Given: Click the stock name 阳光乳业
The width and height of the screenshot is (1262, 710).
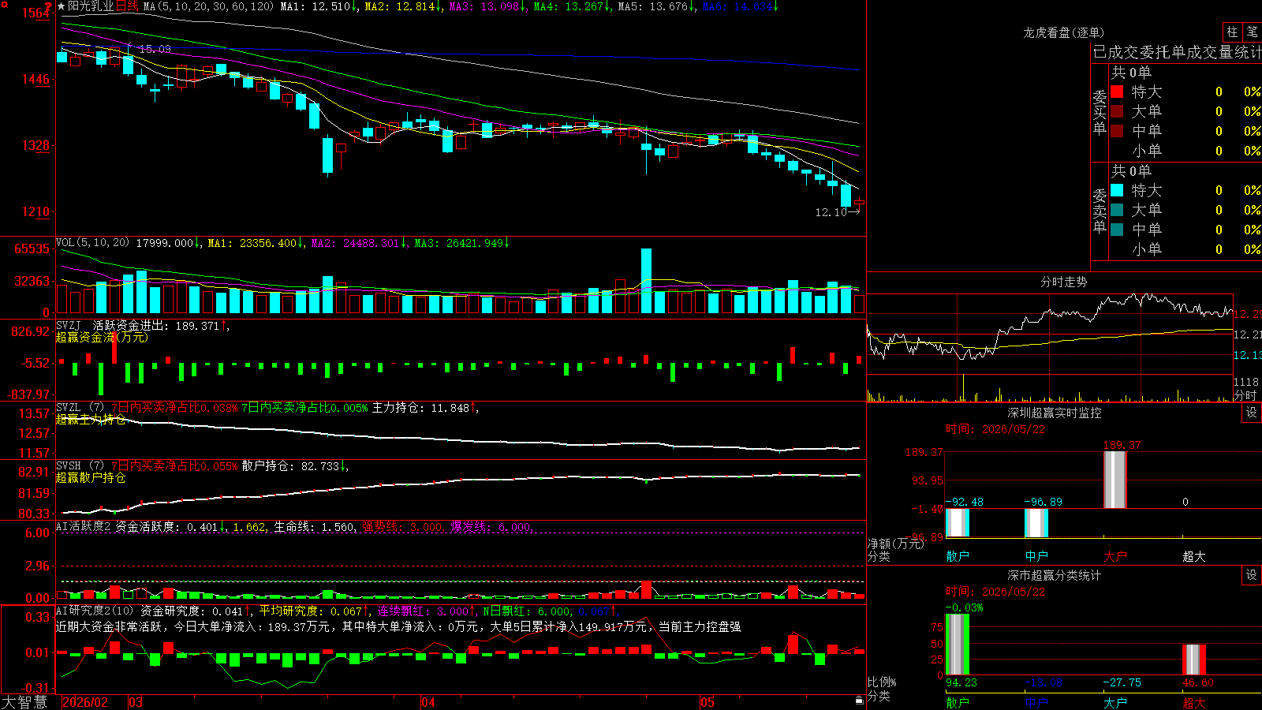Looking at the screenshot, I should pos(91,6).
